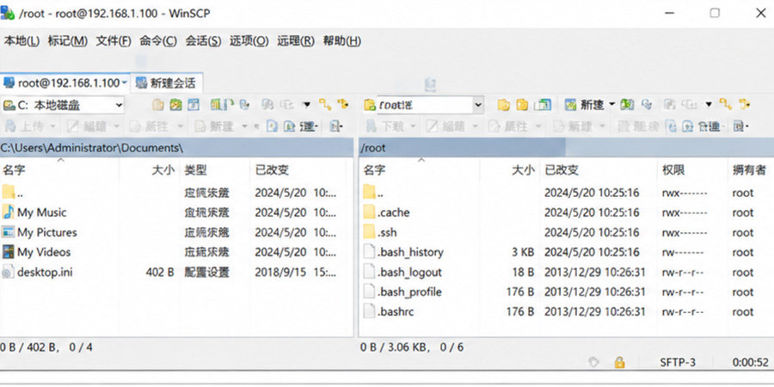The width and height of the screenshot is (774, 387).
Task: Click the My Music note icon
Action: pyautogui.click(x=9, y=212)
